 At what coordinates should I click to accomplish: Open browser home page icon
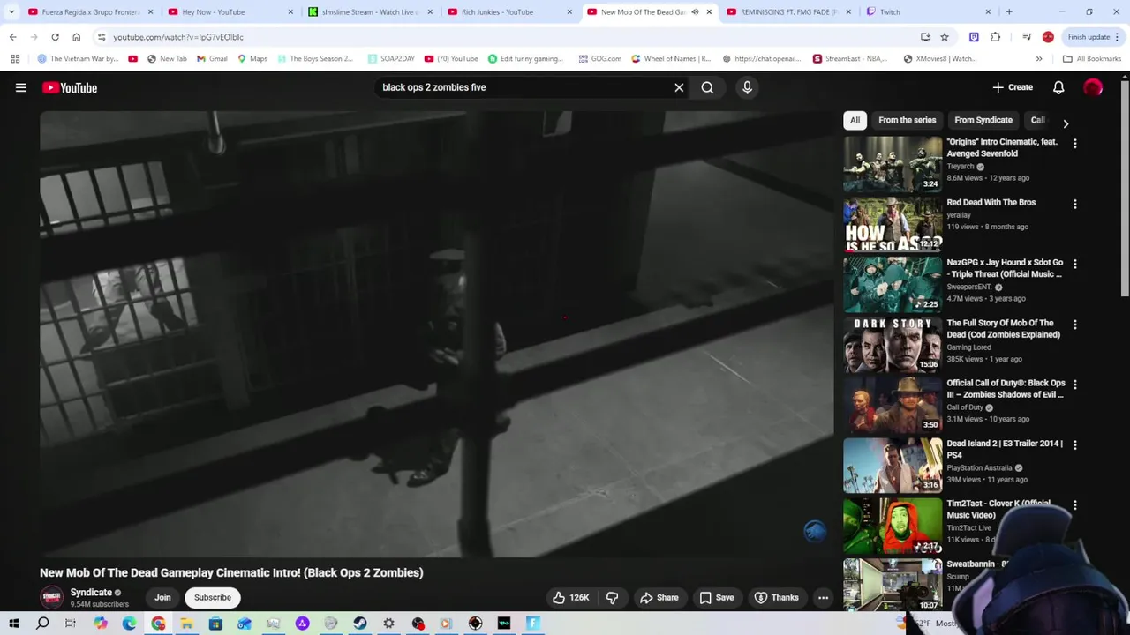click(x=76, y=37)
